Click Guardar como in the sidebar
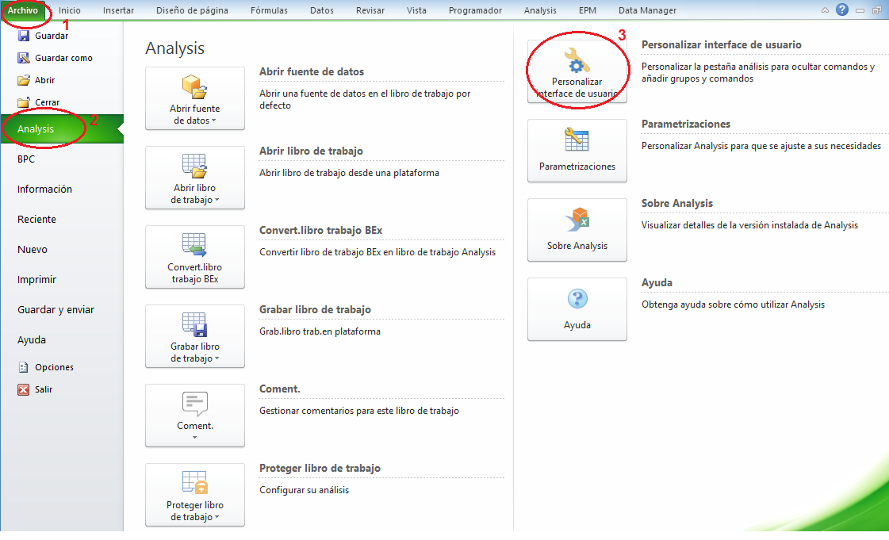This screenshot has width=889, height=540. click(x=63, y=58)
